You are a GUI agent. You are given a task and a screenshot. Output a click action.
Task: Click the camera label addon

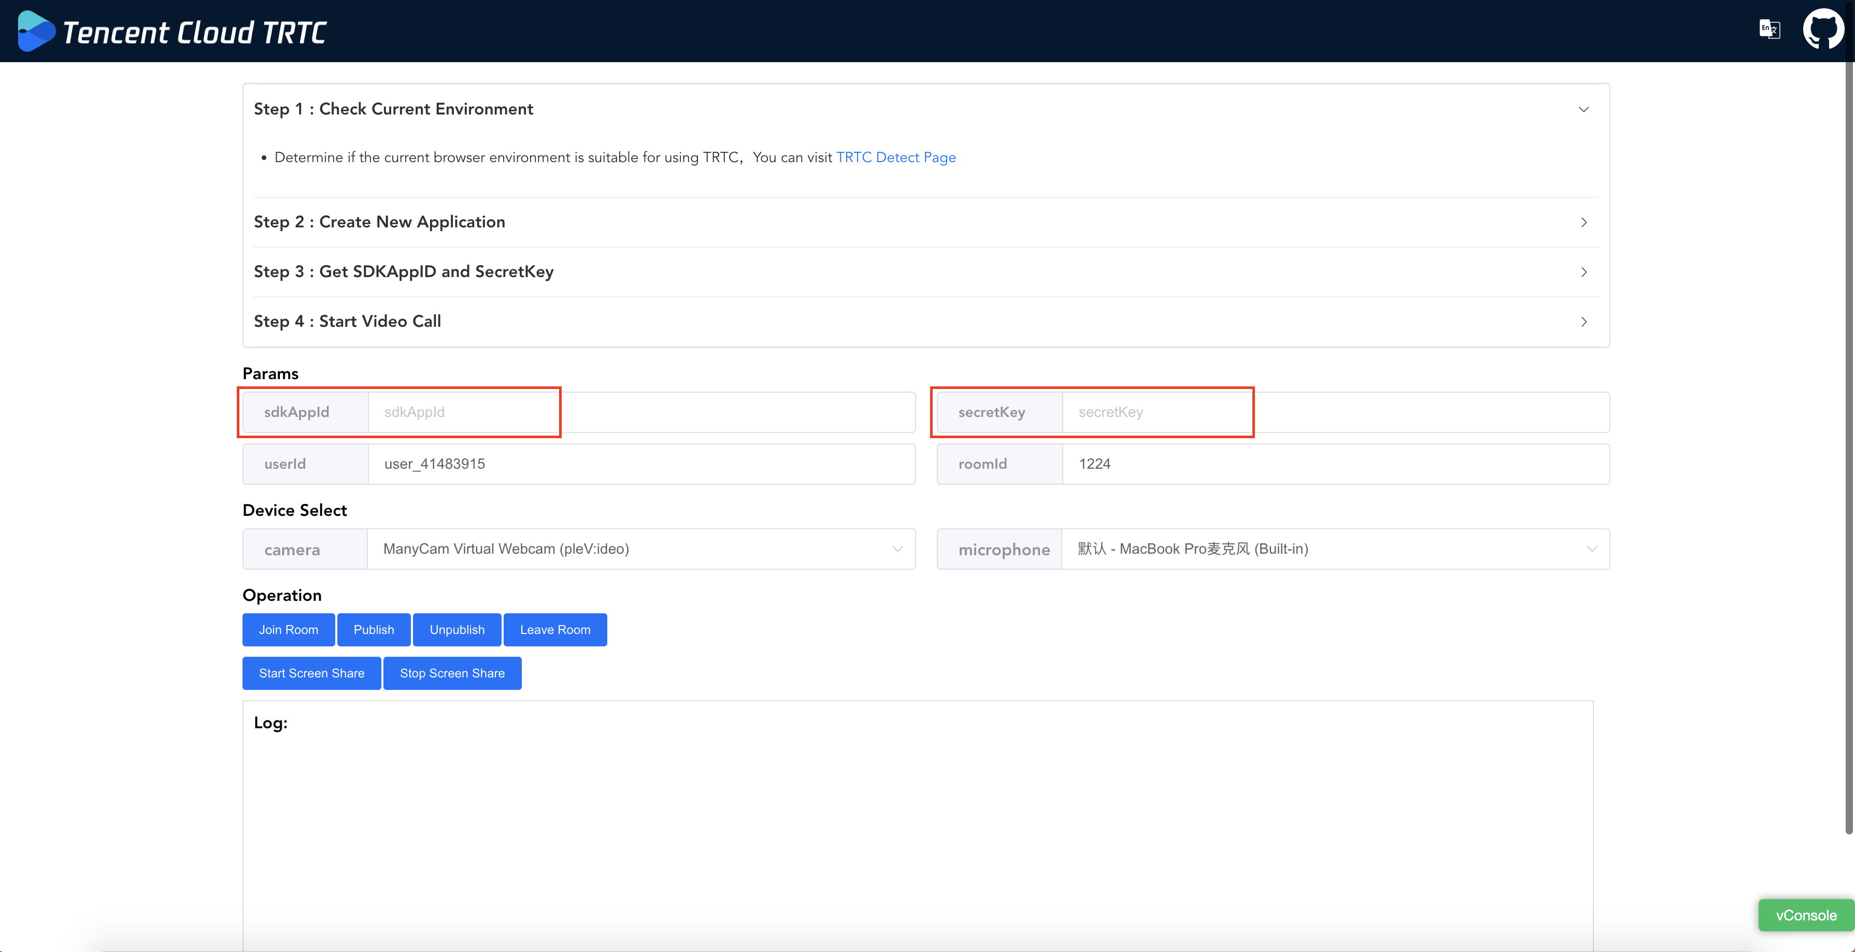tap(305, 549)
